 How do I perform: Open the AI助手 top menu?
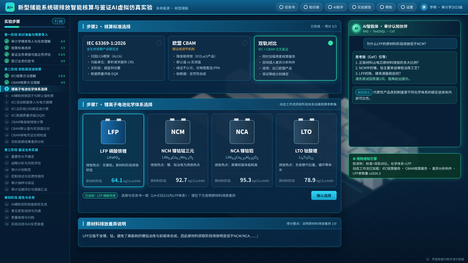335,7
